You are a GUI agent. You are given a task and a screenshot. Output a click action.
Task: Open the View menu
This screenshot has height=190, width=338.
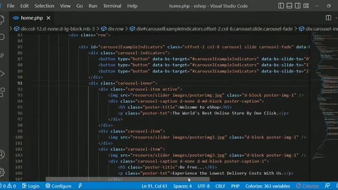click(x=65, y=6)
